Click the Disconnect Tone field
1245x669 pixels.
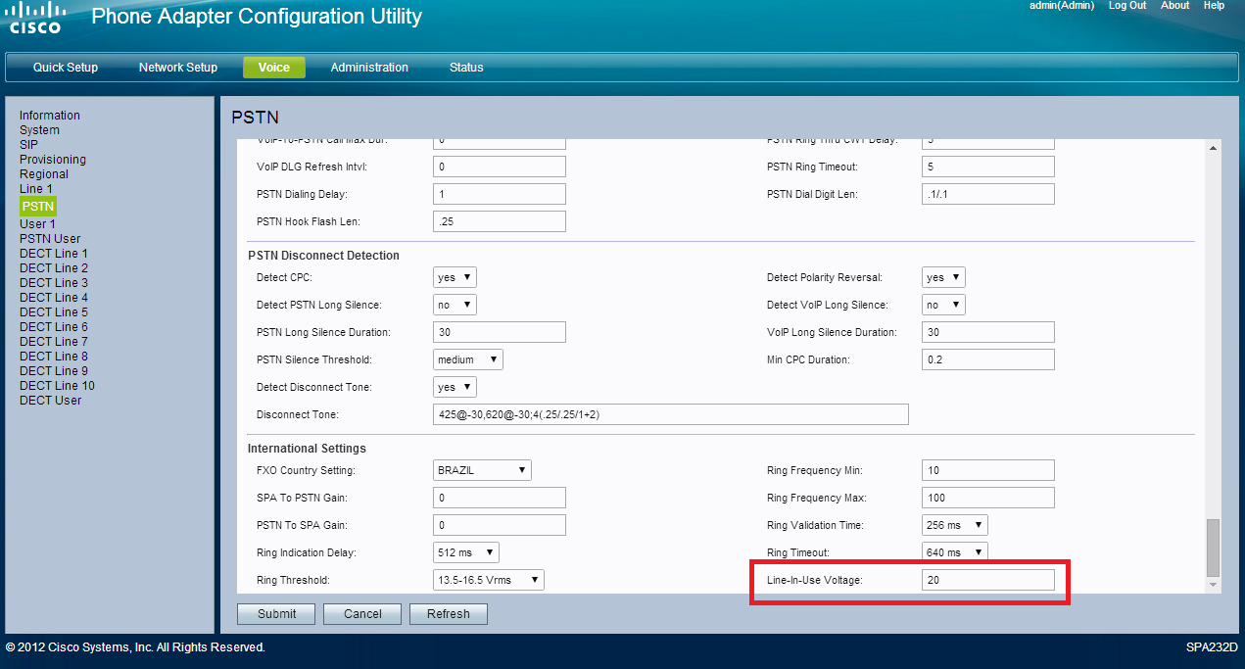click(671, 415)
